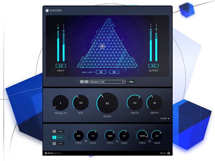Open the 100% zoom scale dropdown

(x=163, y=153)
